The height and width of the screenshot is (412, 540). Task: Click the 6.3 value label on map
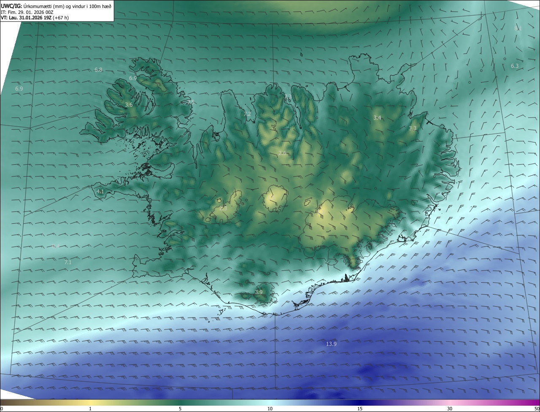[x=515, y=66]
